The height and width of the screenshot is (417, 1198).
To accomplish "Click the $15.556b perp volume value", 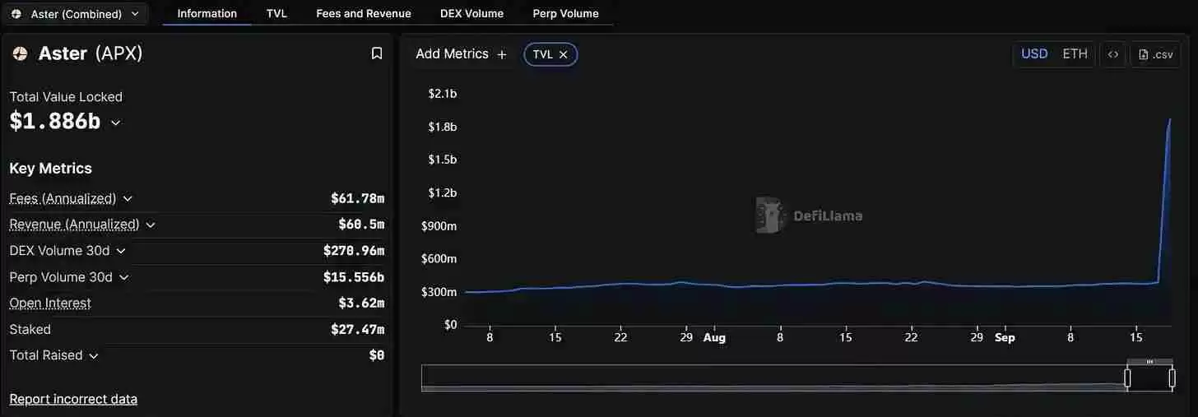I will (x=354, y=277).
